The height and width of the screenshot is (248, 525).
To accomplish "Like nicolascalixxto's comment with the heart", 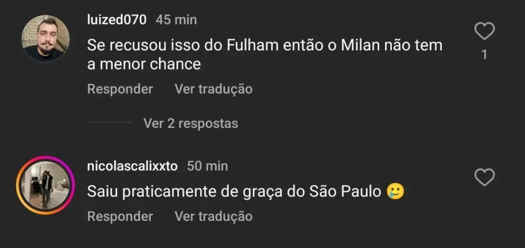I will [484, 177].
